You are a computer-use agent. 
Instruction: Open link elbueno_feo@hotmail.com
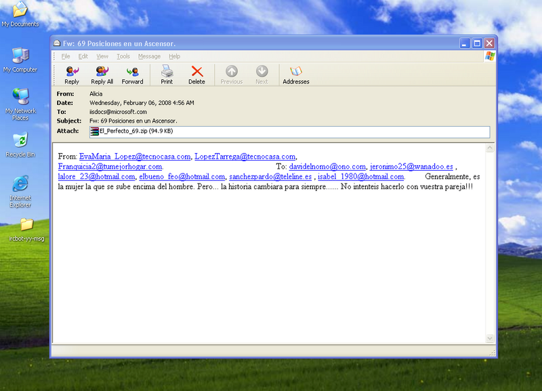coord(182,177)
